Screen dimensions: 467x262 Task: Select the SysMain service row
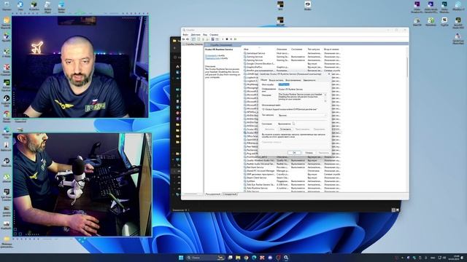[292, 181]
